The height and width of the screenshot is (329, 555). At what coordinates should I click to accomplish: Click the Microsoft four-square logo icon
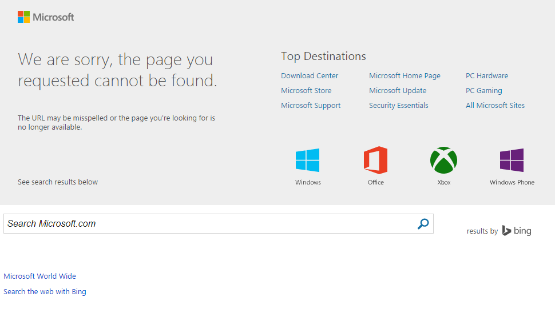pos(23,17)
